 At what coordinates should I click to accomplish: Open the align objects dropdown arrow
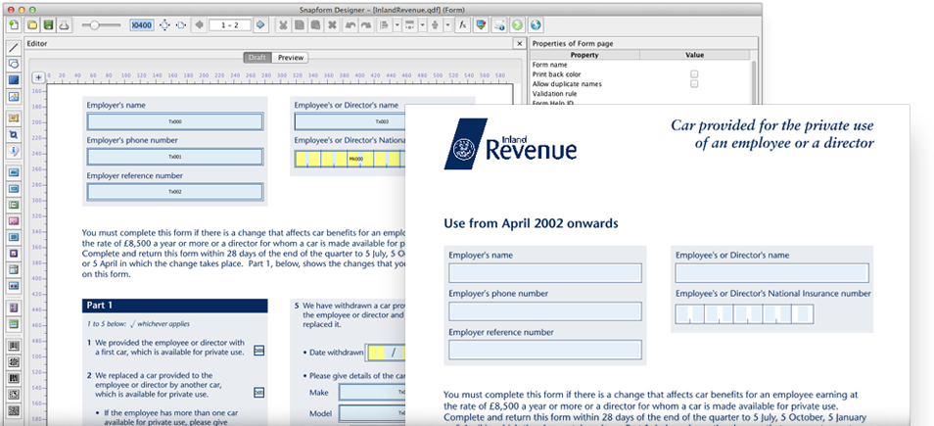[397, 25]
